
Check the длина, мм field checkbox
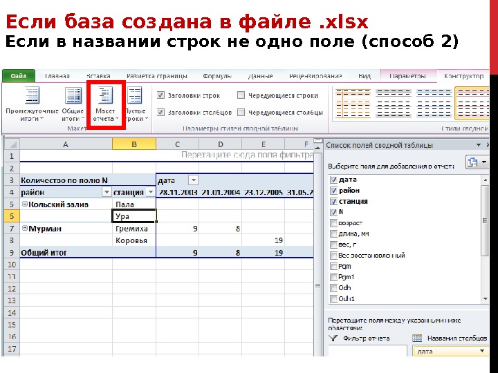(333, 234)
